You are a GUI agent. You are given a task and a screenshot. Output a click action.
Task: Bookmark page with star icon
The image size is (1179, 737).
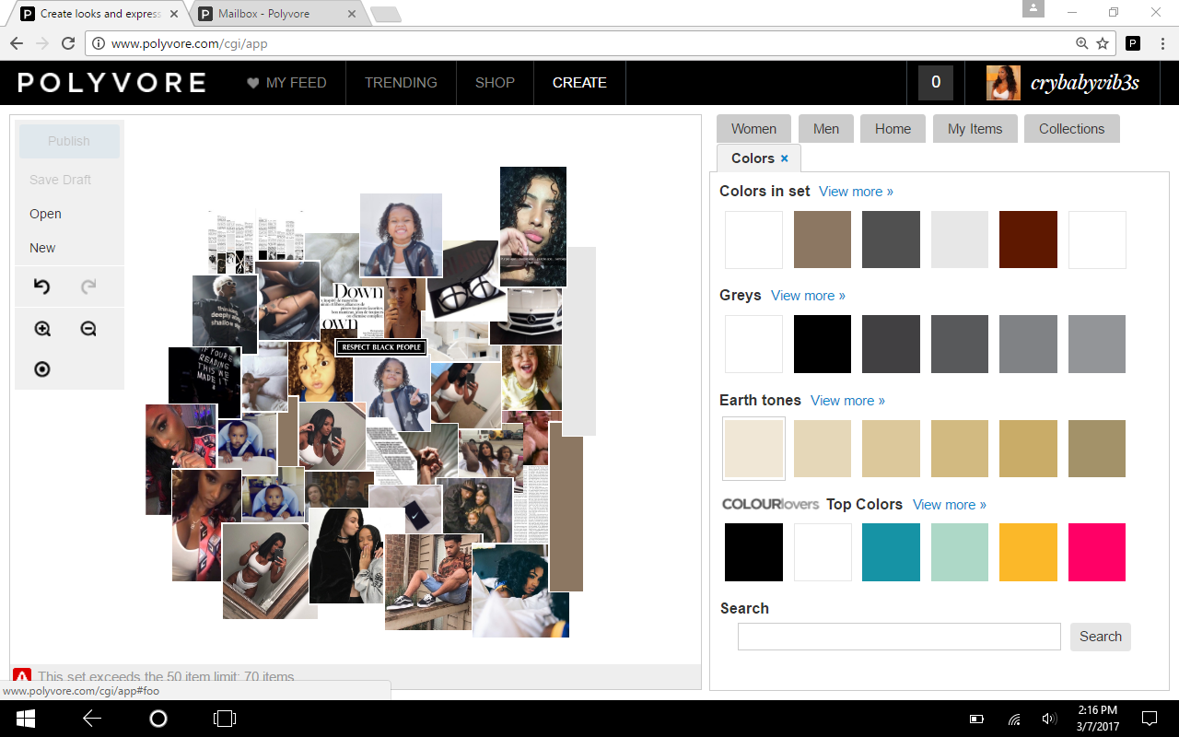[1103, 43]
